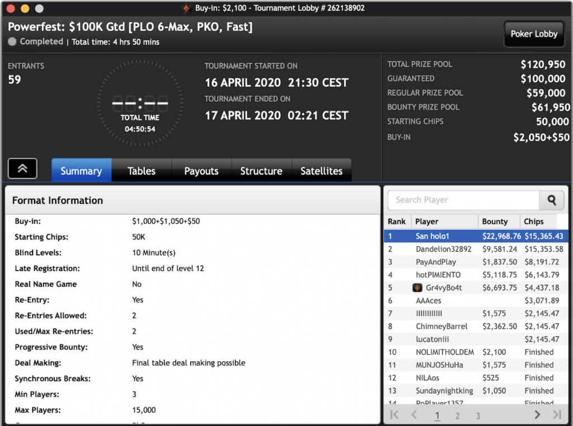Go to the previous player list page

point(415,415)
